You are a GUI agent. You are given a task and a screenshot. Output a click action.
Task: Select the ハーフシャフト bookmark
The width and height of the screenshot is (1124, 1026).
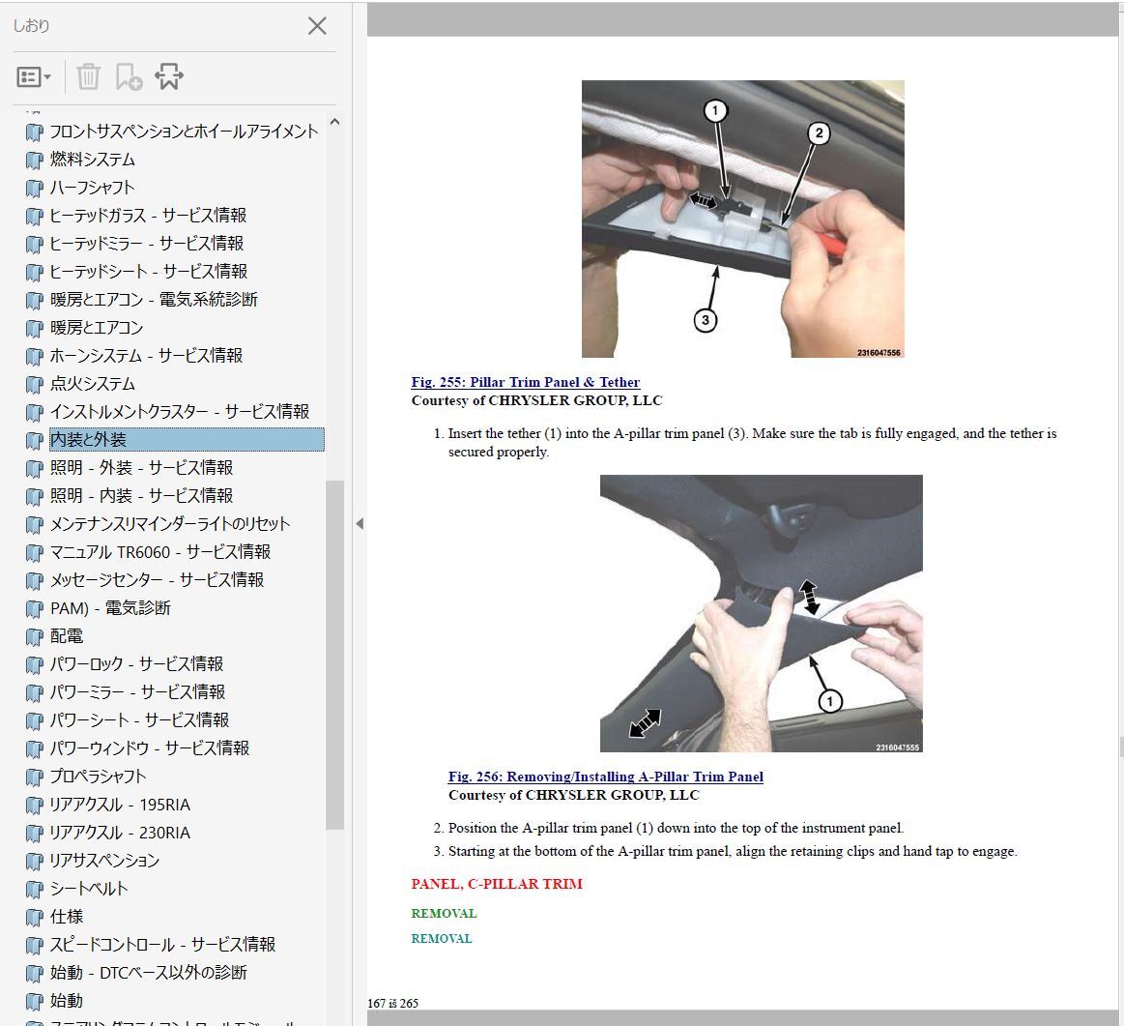pyautogui.click(x=92, y=188)
